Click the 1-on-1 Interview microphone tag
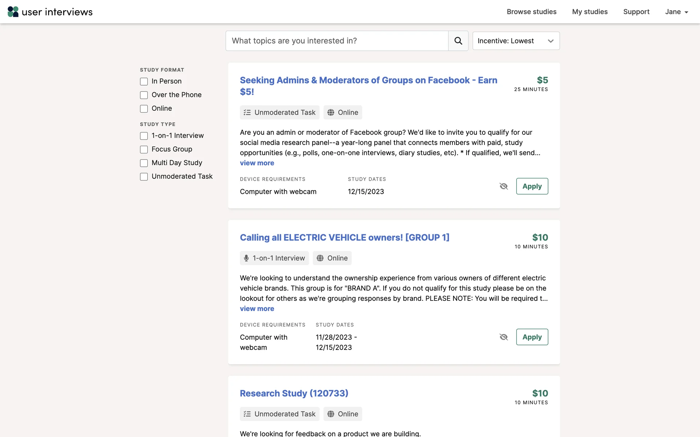 tap(274, 258)
